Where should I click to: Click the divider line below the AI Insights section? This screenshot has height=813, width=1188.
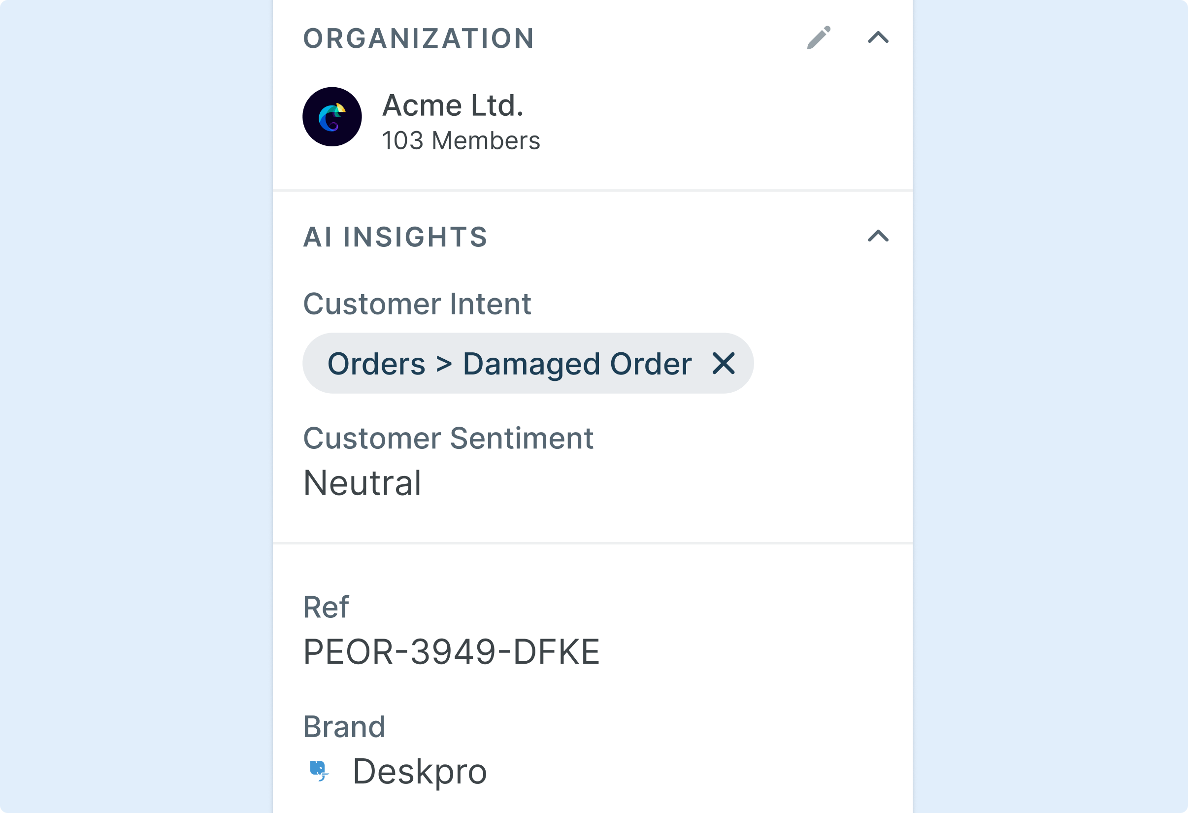pyautogui.click(x=593, y=542)
